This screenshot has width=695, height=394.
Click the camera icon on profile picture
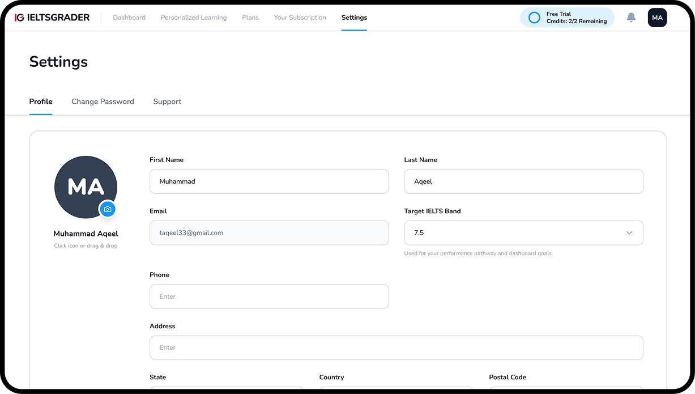108,209
